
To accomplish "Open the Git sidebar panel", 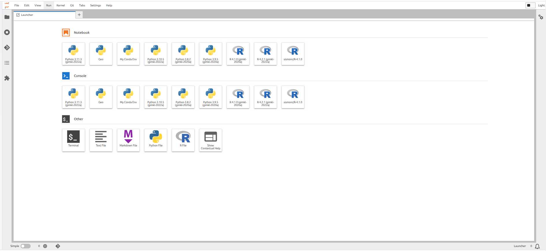I will click(x=7, y=48).
